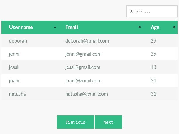Screen dimensions: 179x134
Task: Click the deborah@gmail.com email cell
Action: tap(87, 41)
